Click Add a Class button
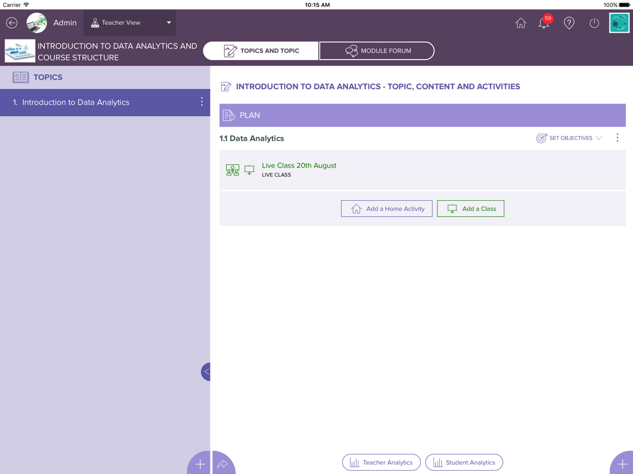Viewport: 633px width, 474px height. coord(471,209)
